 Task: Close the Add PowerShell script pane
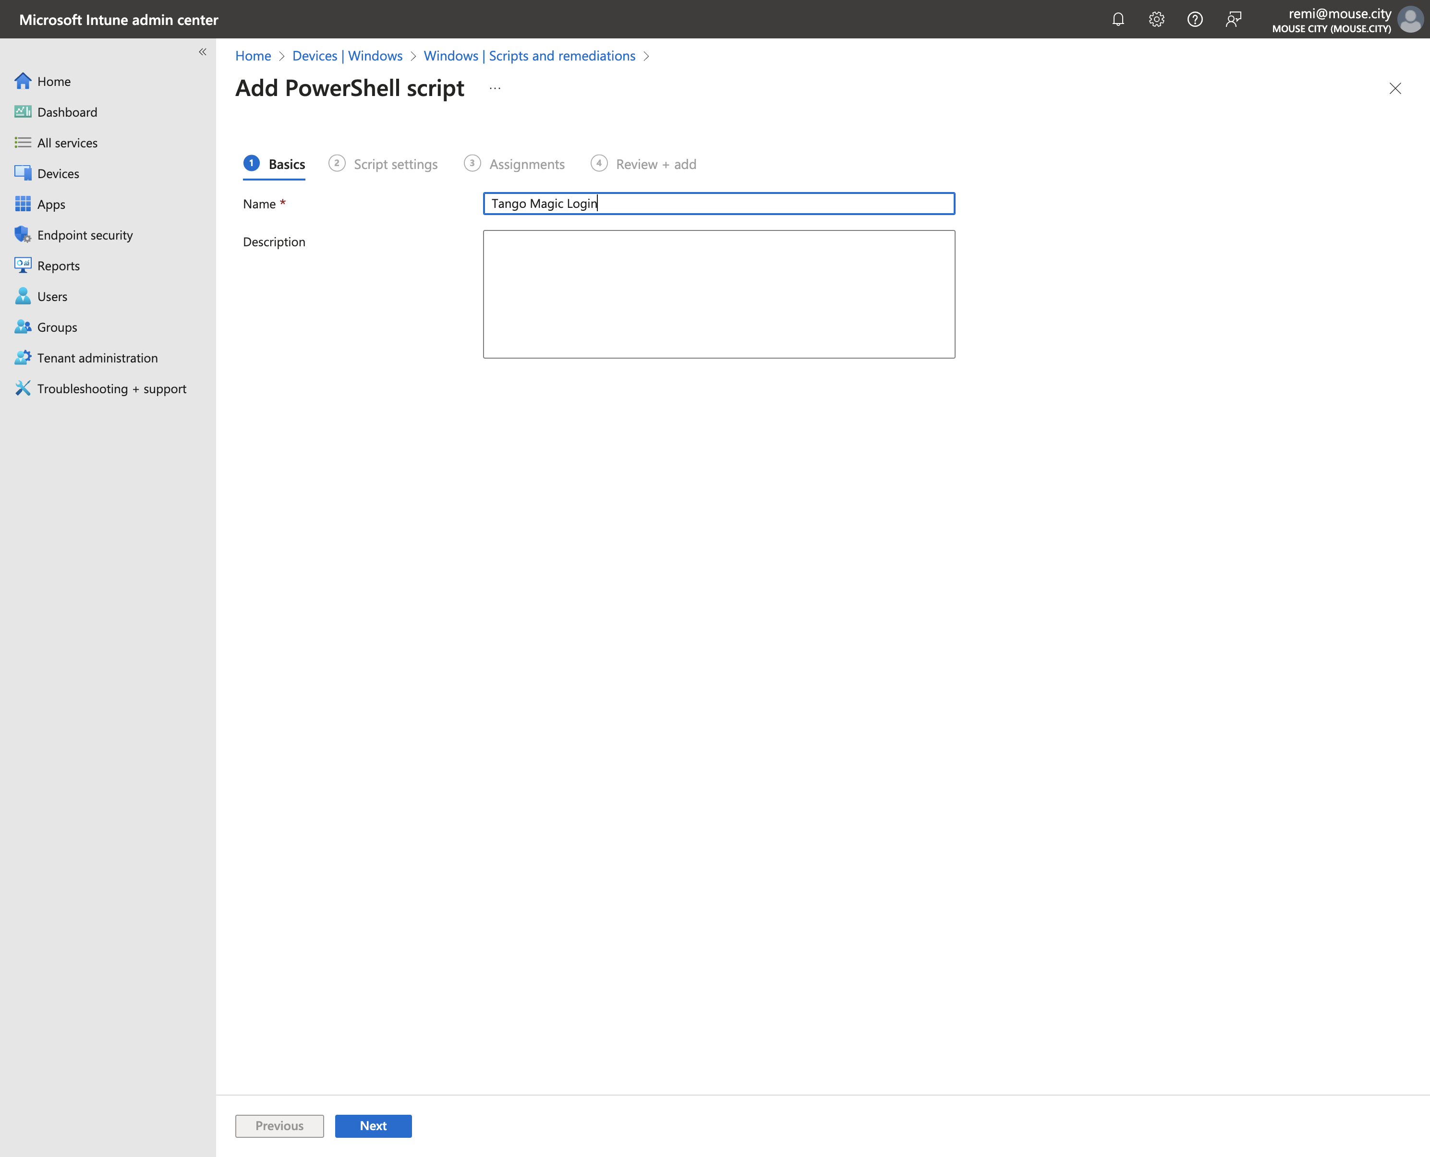[x=1394, y=88]
